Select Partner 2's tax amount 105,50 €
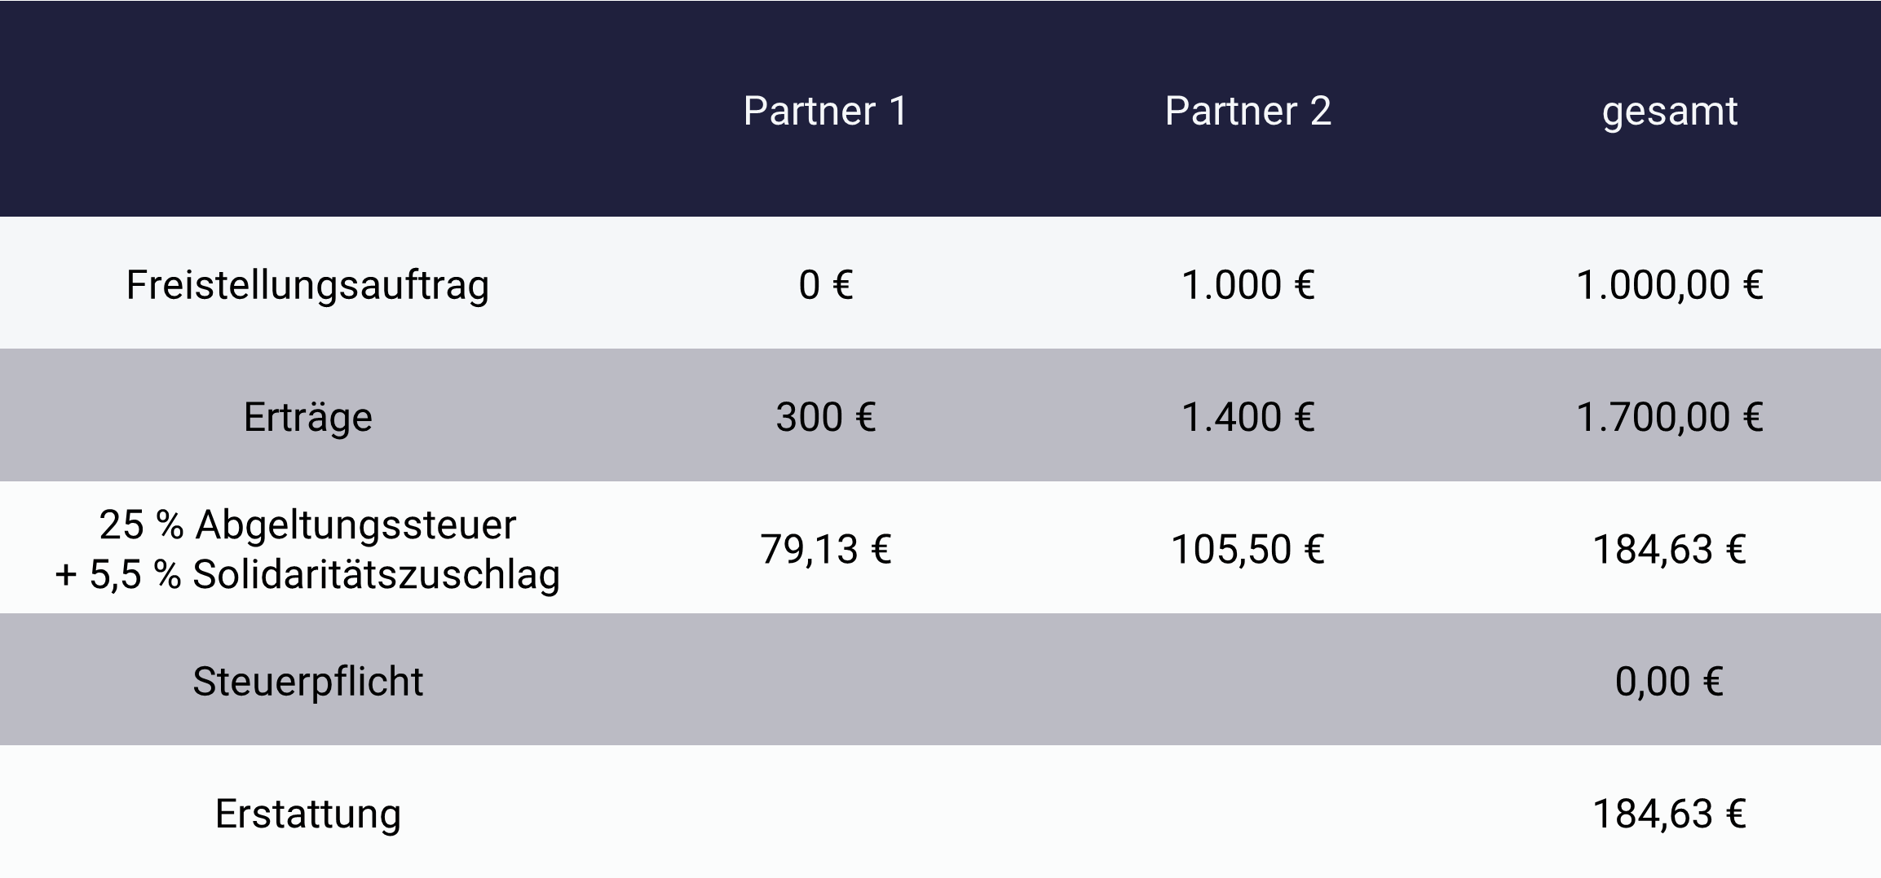1881x878 pixels. click(1247, 549)
